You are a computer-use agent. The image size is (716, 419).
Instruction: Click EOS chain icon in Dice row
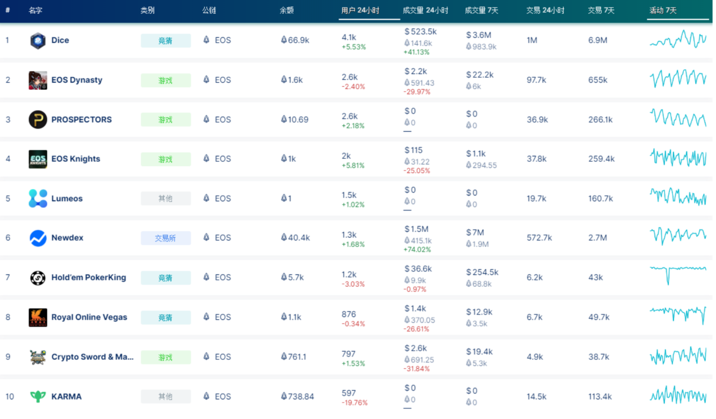coord(206,40)
